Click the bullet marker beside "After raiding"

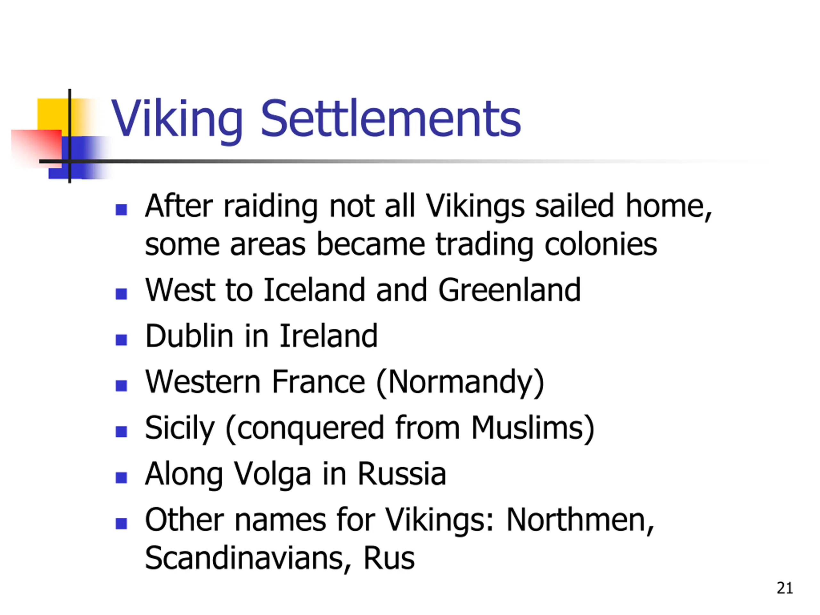click(121, 210)
